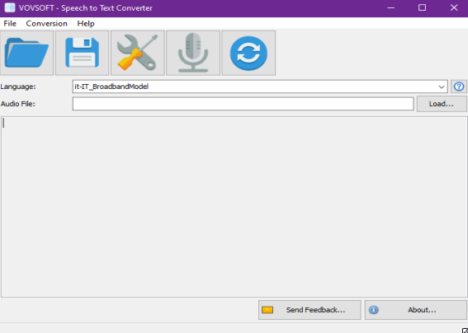This screenshot has width=468, height=333.
Task: Click inside the transcript text area
Action: (234, 207)
